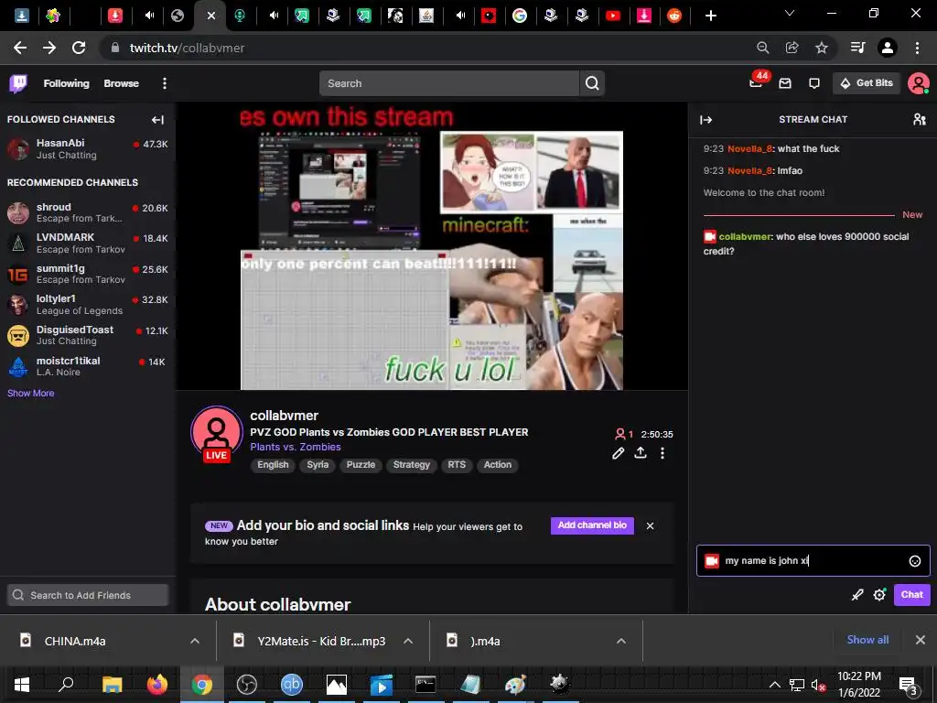Collapse the stream chat panel

(705, 120)
